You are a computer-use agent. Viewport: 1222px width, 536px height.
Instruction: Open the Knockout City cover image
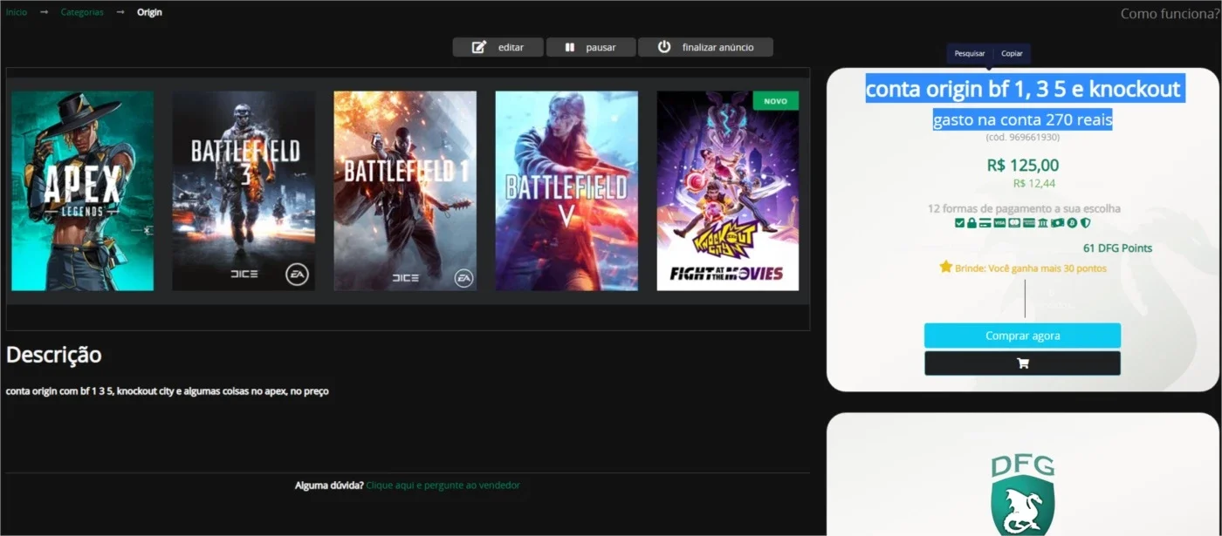[728, 191]
